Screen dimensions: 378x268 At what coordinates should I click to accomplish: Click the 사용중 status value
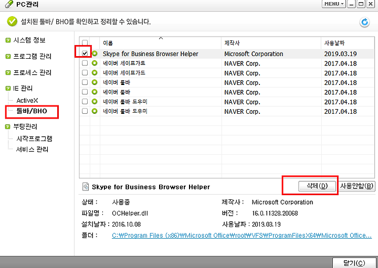point(121,202)
